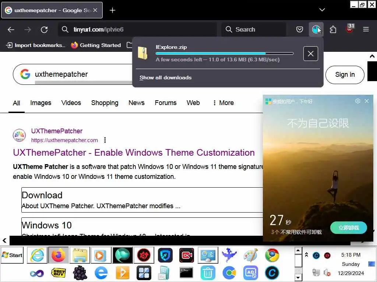Launch Microsoft Edge from taskbar

[x=101, y=273]
